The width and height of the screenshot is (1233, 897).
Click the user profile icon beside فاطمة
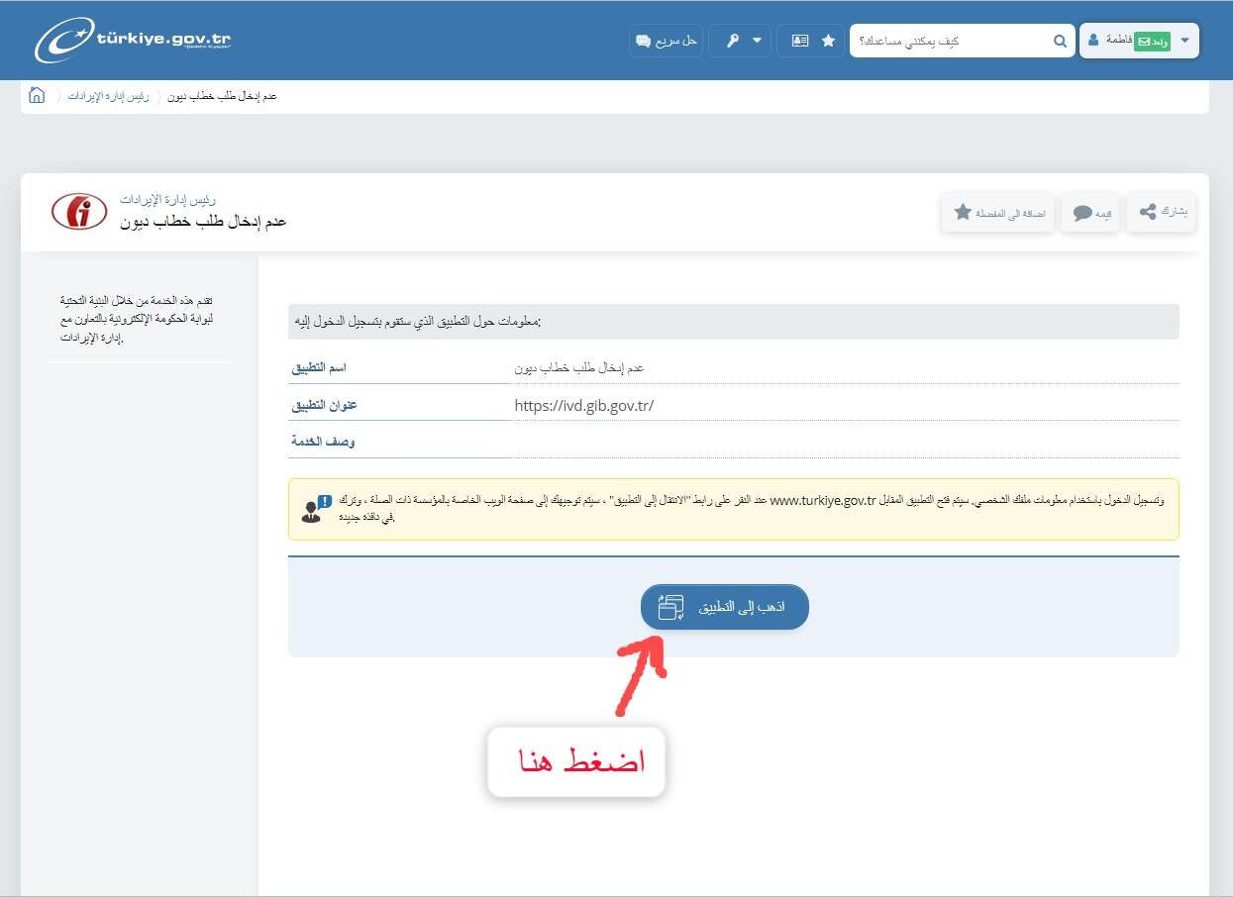coord(1092,41)
